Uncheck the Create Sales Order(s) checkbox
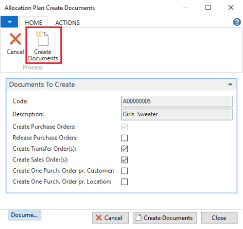This screenshot has height=229, width=243. tap(124, 160)
